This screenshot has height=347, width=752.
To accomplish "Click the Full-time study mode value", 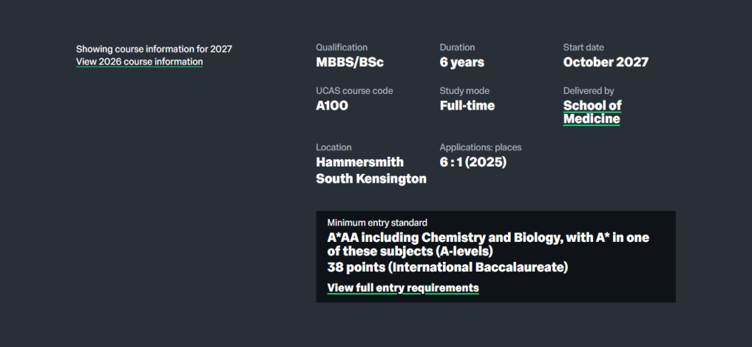I will [x=467, y=106].
